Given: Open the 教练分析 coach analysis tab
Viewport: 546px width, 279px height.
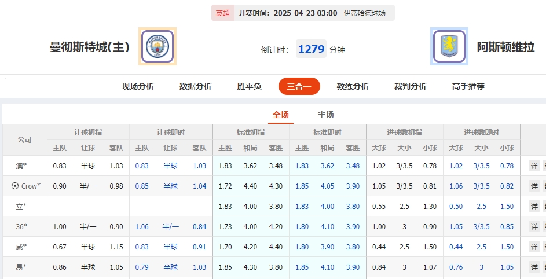Looking at the screenshot, I should [x=353, y=86].
